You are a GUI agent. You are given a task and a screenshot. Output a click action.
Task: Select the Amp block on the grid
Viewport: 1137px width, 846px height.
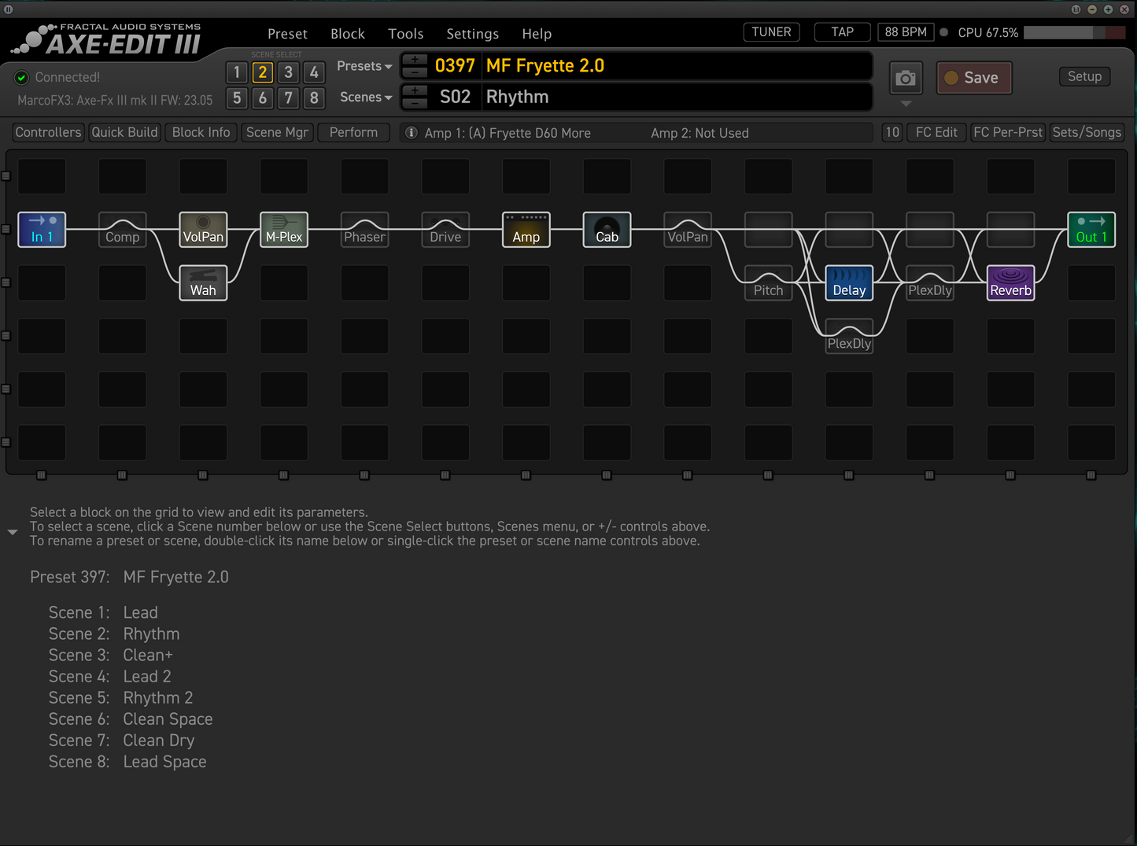click(x=526, y=229)
